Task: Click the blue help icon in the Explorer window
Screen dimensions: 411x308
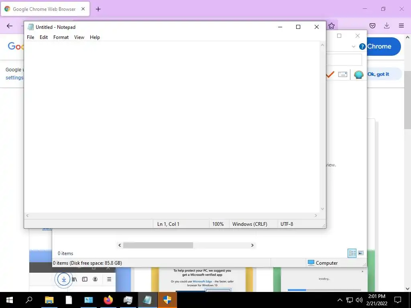Action: click(x=362, y=47)
